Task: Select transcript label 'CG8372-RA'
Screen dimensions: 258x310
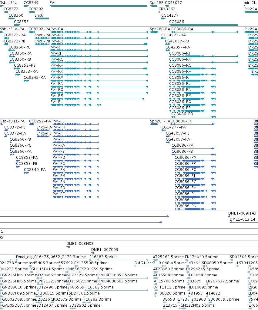Action: pyautogui.click(x=15, y=35)
